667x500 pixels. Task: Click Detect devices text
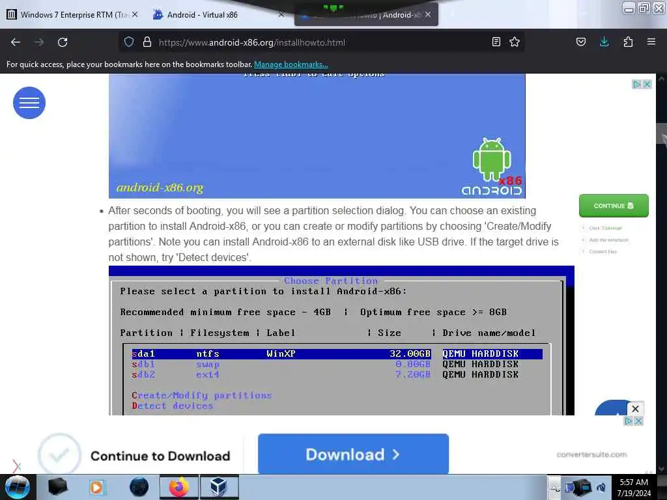pos(172,406)
